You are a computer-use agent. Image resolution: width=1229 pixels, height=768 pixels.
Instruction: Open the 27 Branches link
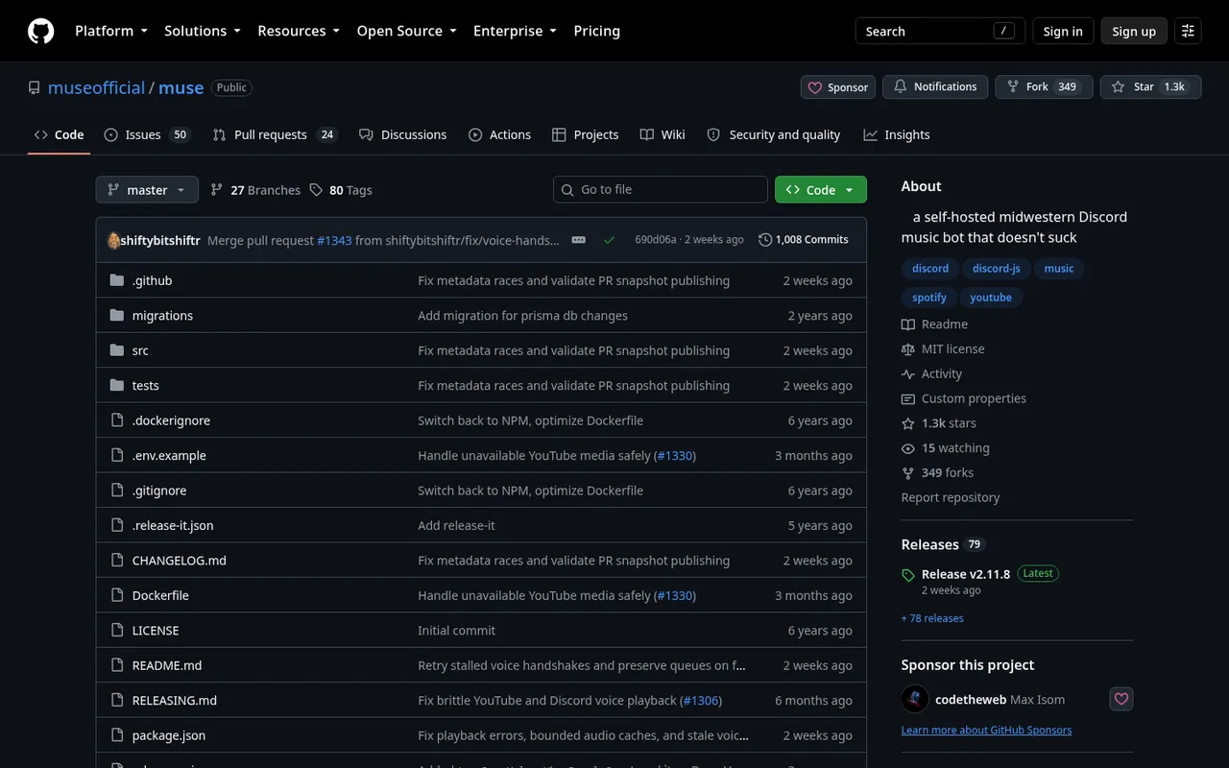coord(255,190)
